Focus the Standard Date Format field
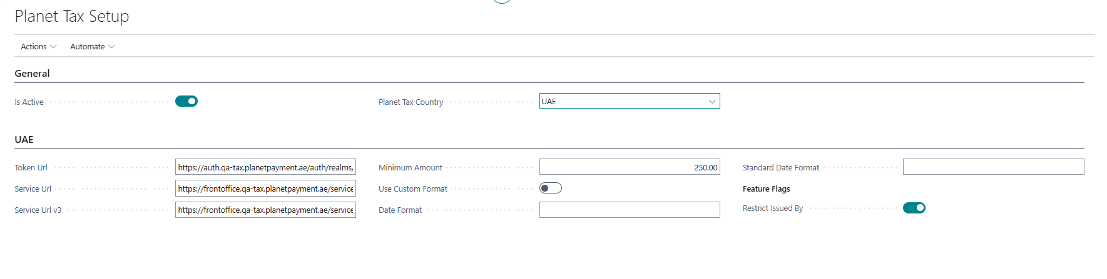Image resolution: width=1107 pixels, height=279 pixels. pyautogui.click(x=993, y=167)
